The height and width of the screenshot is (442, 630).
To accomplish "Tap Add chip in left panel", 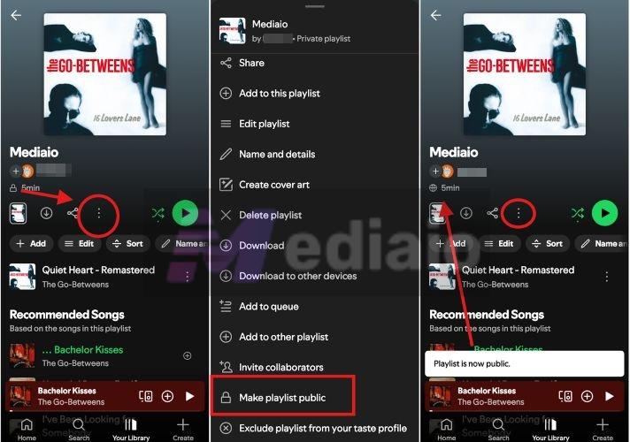I will tap(31, 244).
